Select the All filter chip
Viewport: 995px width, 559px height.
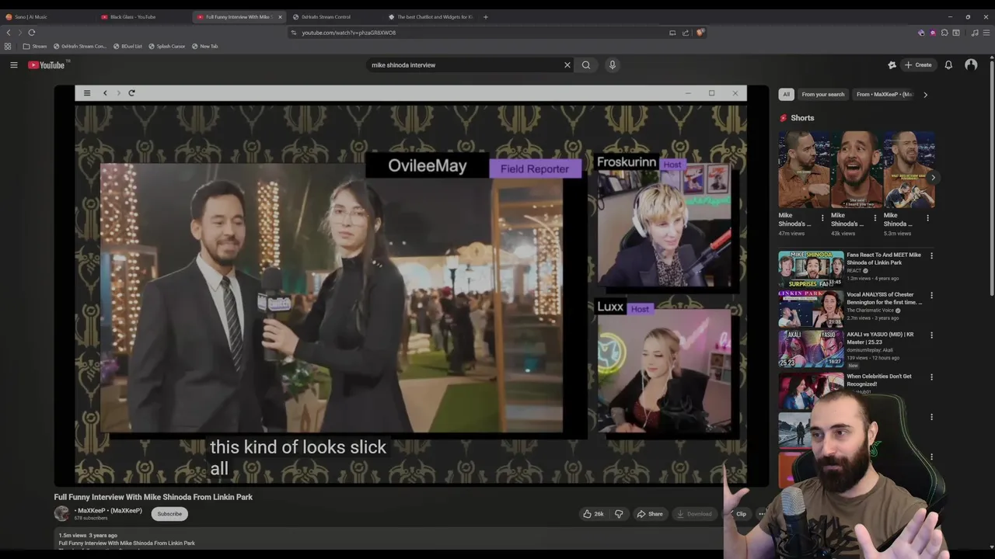coord(786,95)
